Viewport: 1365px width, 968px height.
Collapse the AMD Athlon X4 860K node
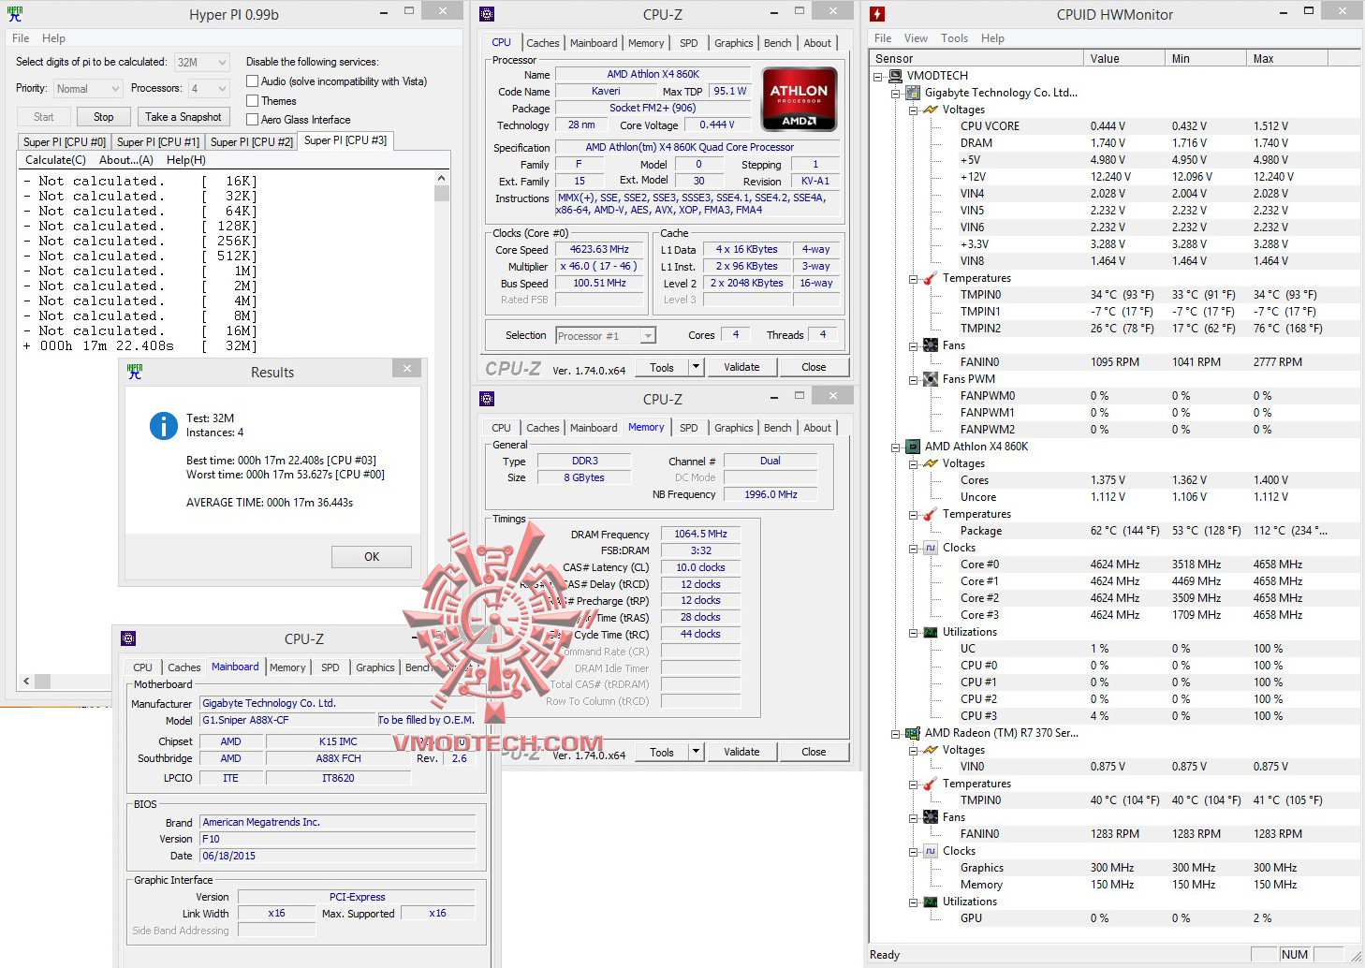(896, 447)
